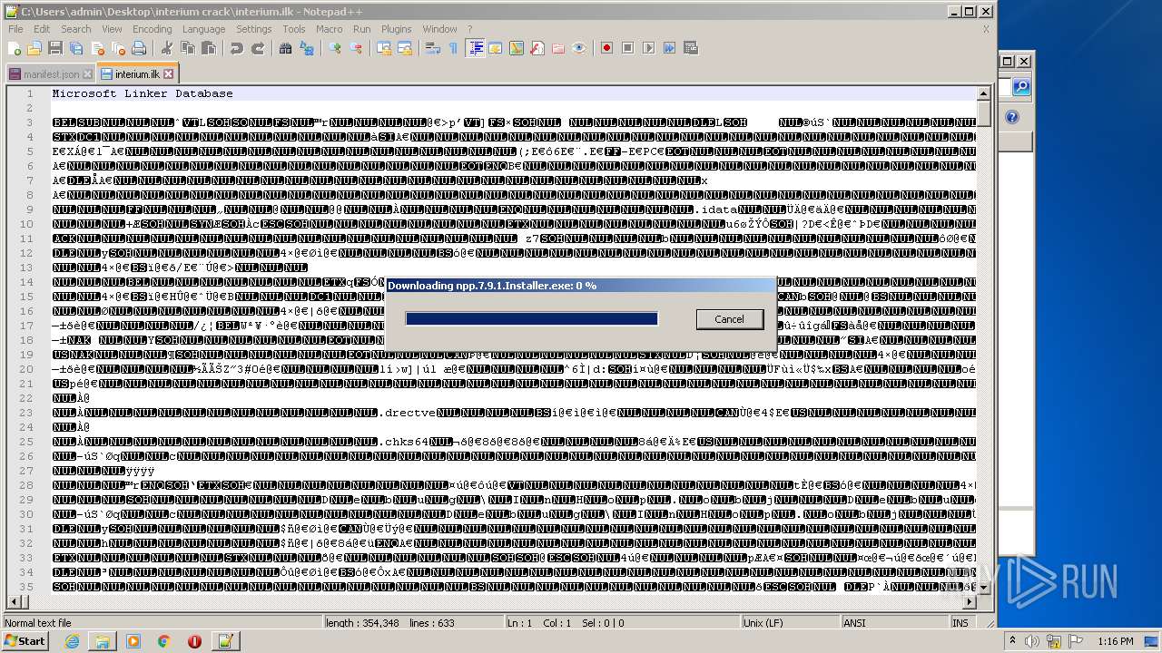This screenshot has width=1162, height=653.
Task: Click the Zoom In toolbar icon
Action: pos(335,48)
